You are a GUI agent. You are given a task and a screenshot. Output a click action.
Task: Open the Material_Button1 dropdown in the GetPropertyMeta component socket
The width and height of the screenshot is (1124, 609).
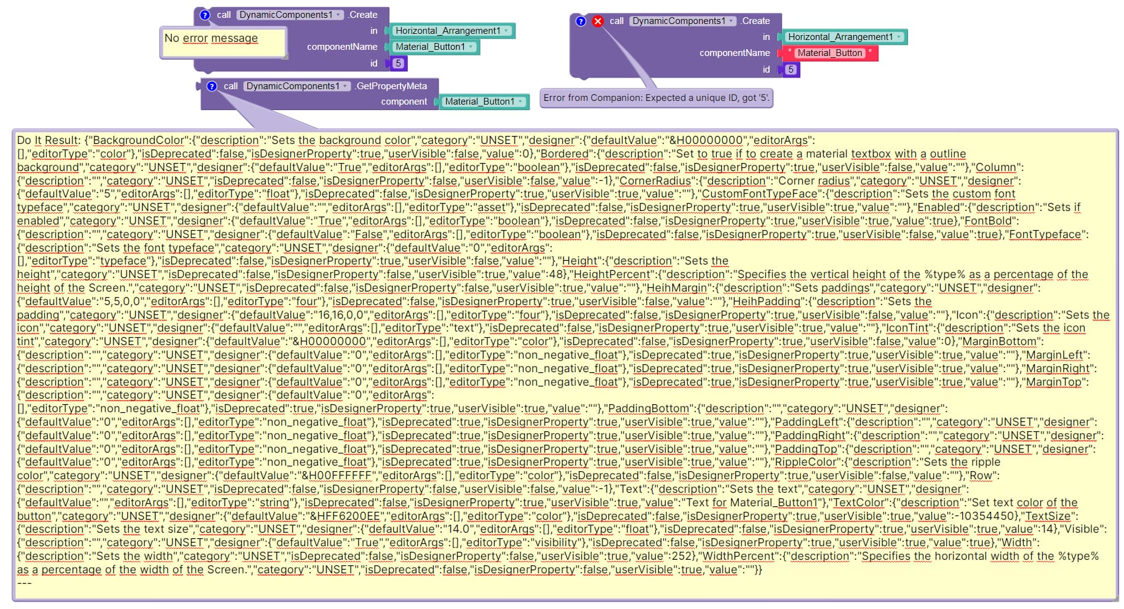484,101
